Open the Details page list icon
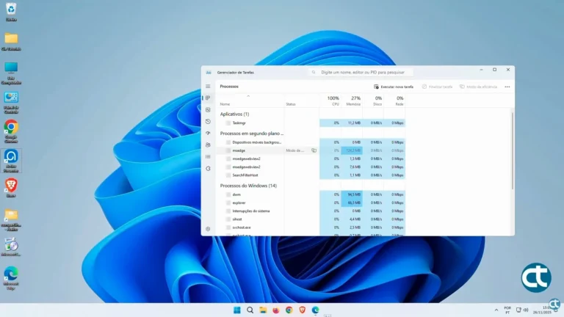 (208, 157)
